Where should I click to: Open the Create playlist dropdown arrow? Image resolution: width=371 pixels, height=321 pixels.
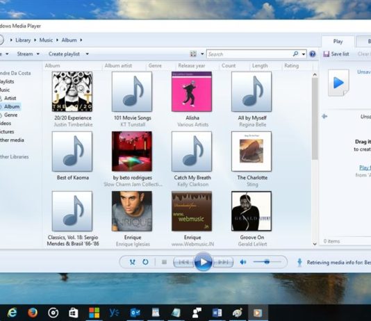coord(87,54)
